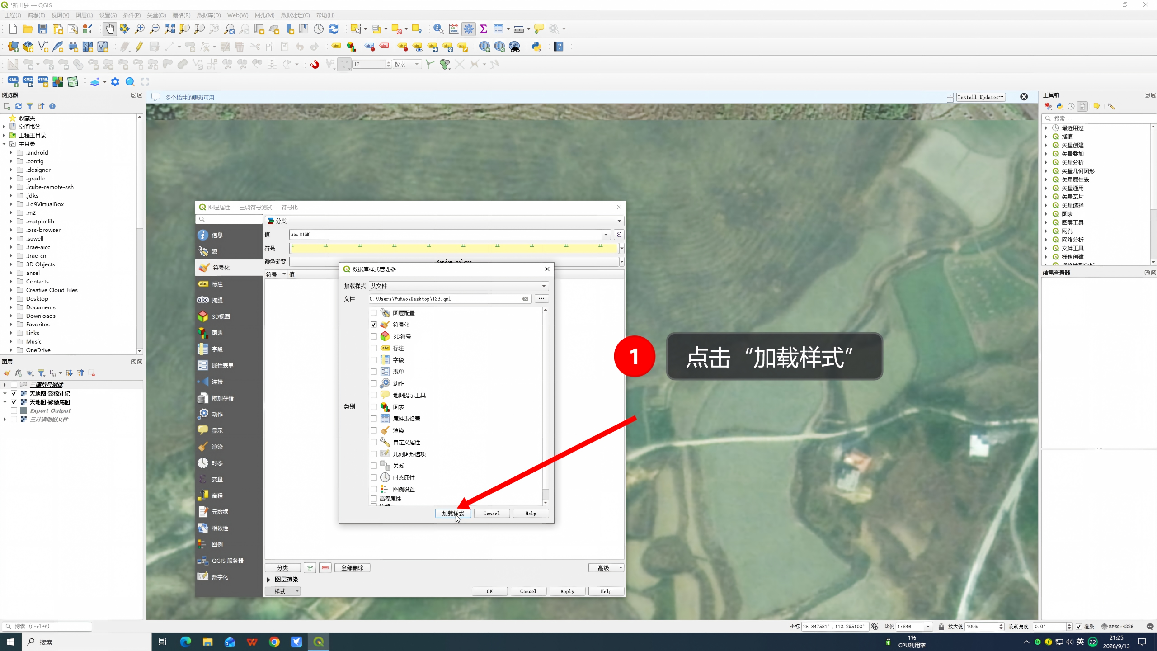Click the Refresh map icon
The height and width of the screenshot is (651, 1157).
tap(334, 29)
